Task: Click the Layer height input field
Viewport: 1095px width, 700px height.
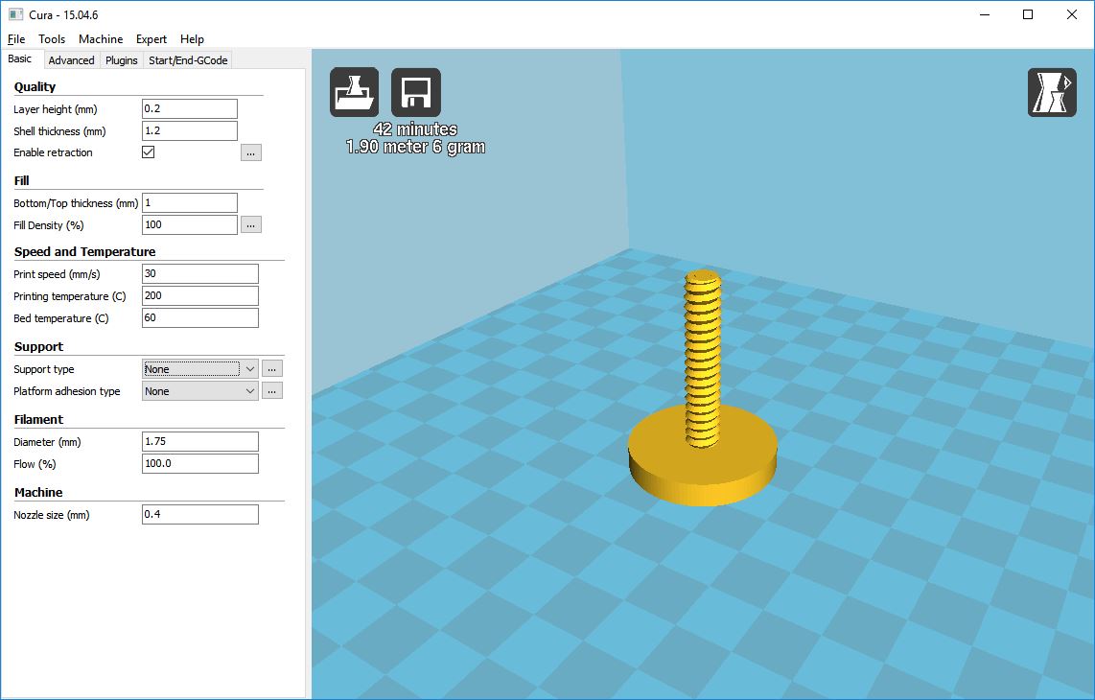Action: point(189,108)
